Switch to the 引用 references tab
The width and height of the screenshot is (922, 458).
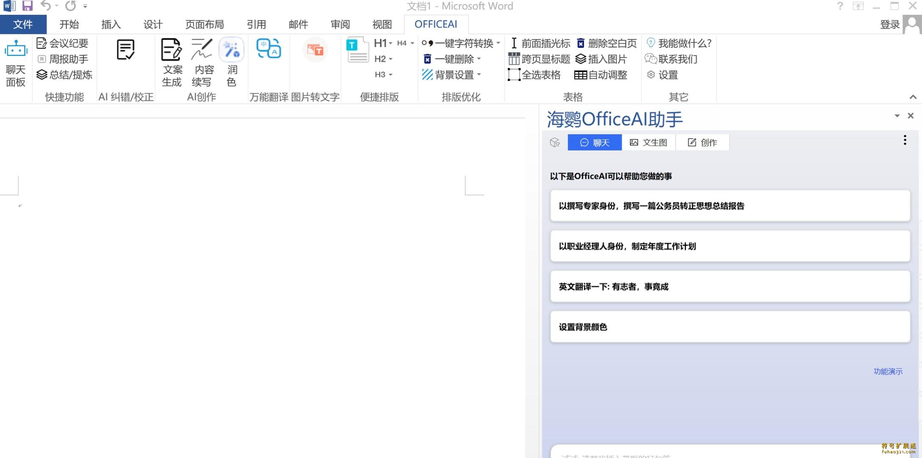point(256,24)
